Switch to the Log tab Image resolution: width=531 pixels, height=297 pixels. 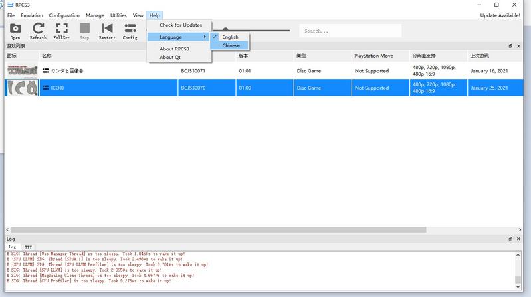pos(12,247)
